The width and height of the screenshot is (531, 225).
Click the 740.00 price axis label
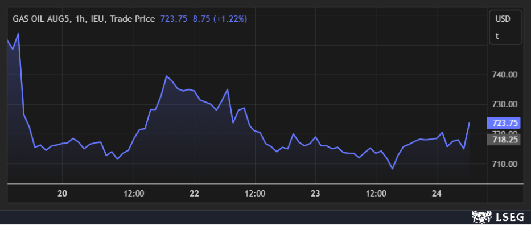[x=504, y=75]
